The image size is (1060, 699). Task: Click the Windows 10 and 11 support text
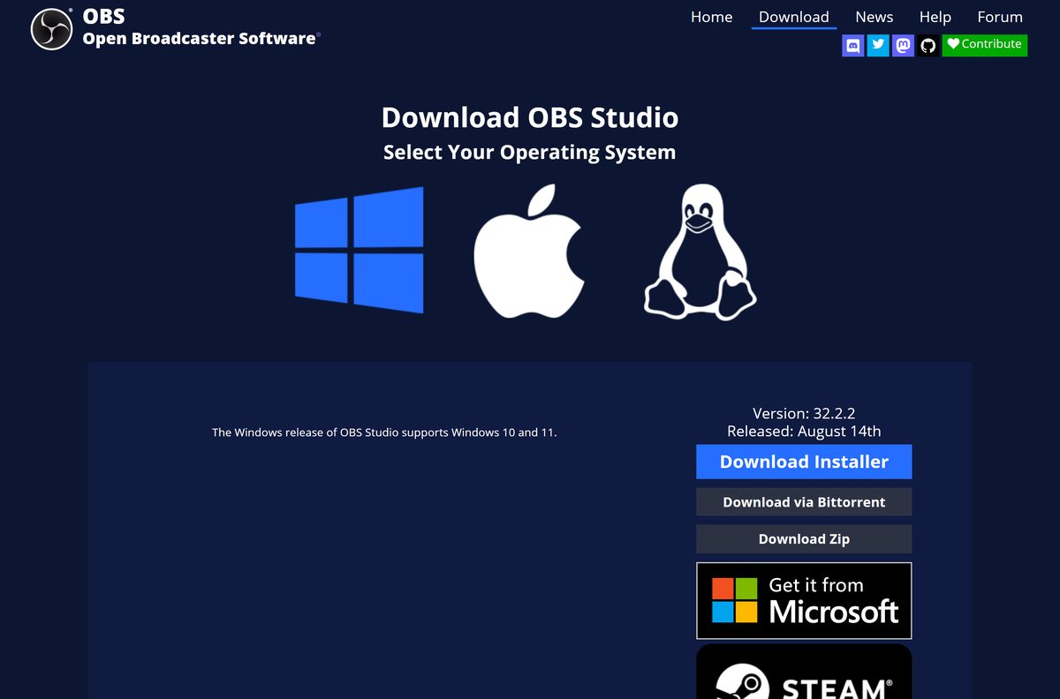tap(384, 432)
